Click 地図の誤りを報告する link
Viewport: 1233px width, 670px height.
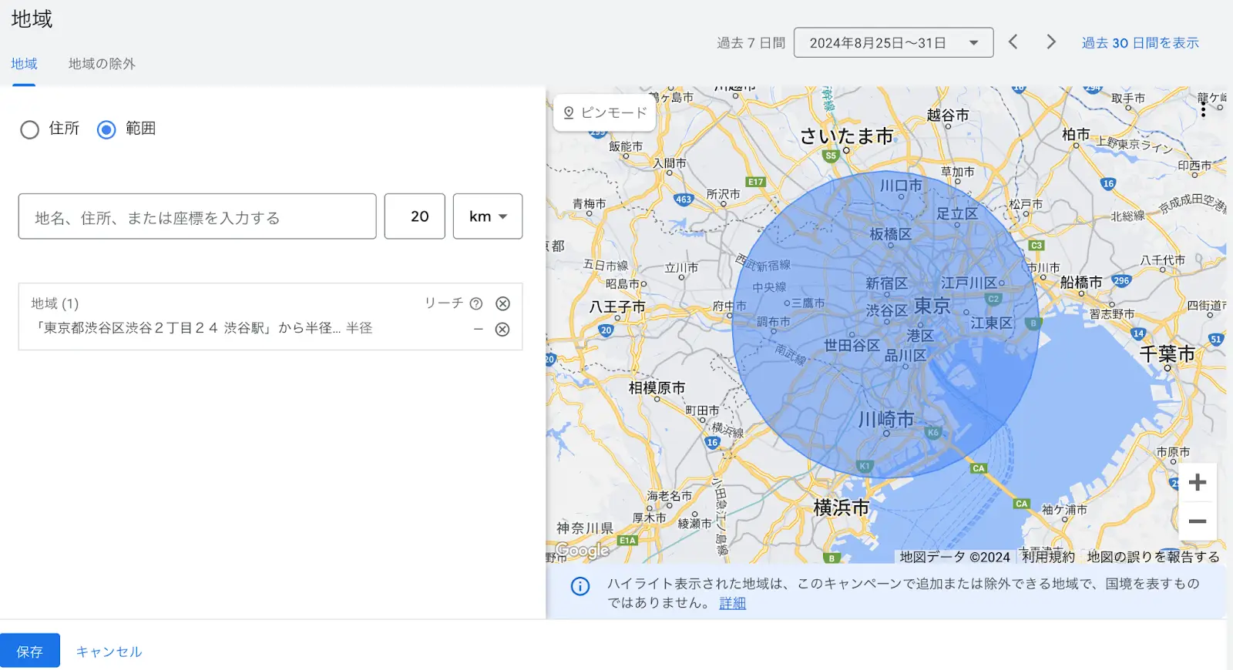(x=1154, y=557)
